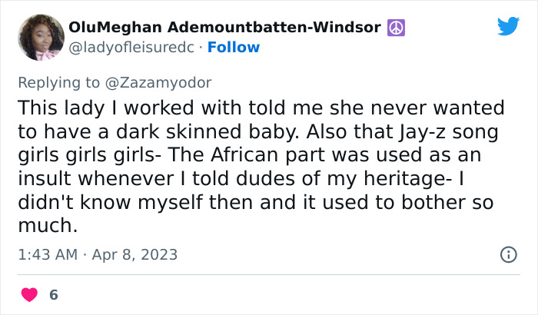Image resolution: width=538 pixels, height=315 pixels.
Task: Click the purple peace symbol badge
Action: [397, 28]
